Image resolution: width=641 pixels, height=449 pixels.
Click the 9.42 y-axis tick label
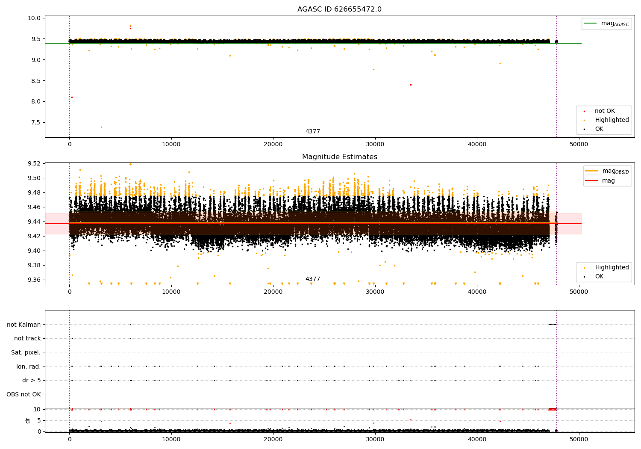(x=34, y=236)
